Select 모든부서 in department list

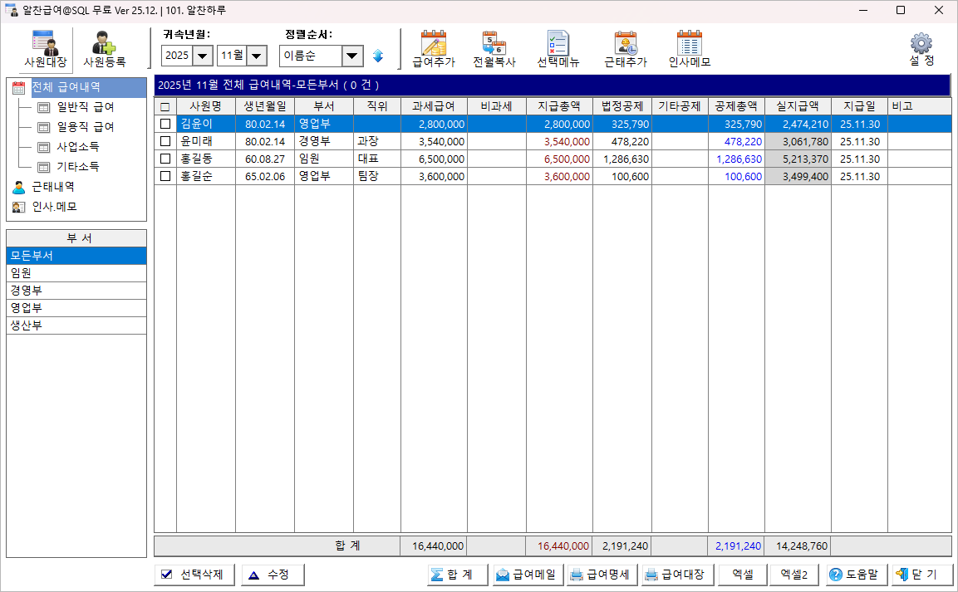pyautogui.click(x=76, y=256)
